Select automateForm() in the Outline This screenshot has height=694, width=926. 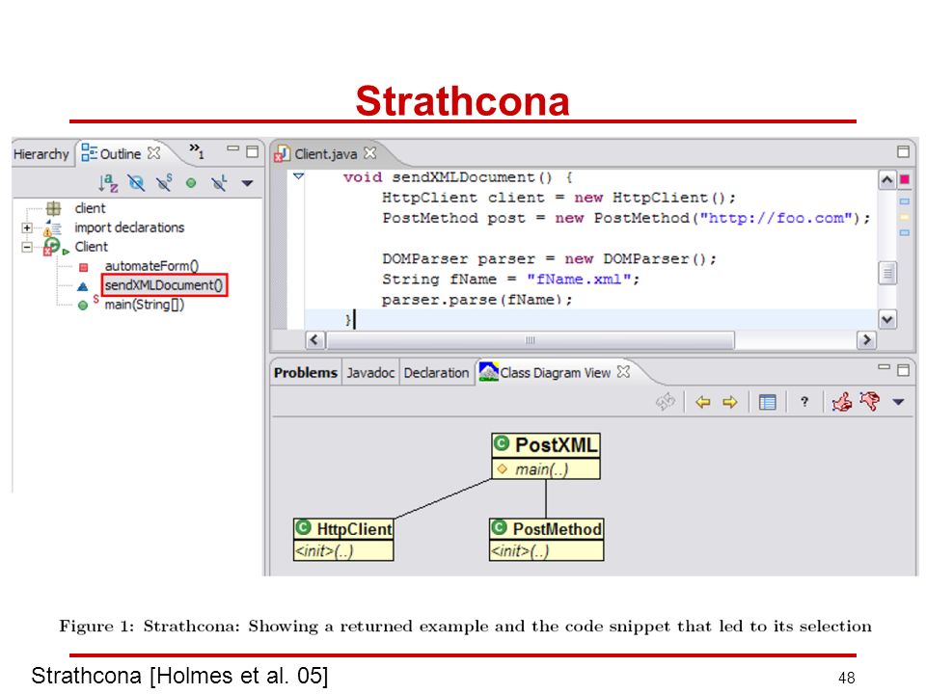[151, 266]
